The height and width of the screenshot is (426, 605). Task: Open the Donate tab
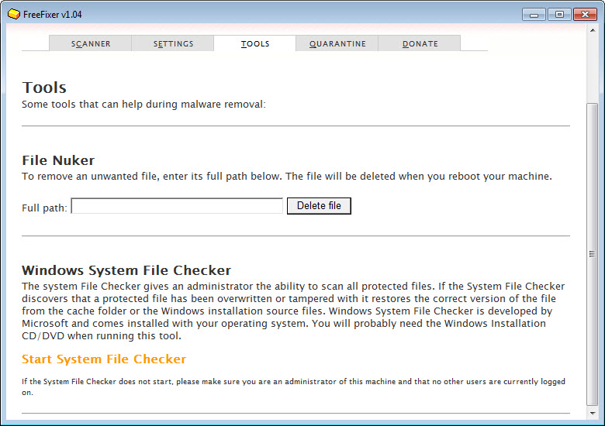tap(420, 43)
